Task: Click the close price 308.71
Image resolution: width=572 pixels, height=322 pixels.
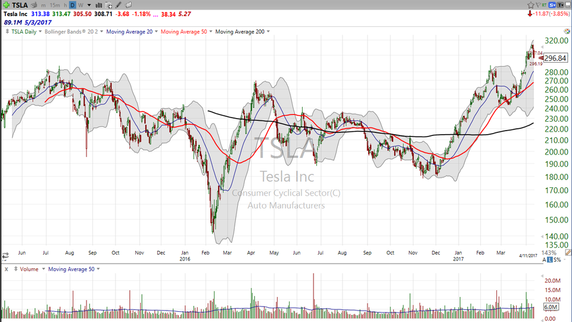Action: pos(103,14)
